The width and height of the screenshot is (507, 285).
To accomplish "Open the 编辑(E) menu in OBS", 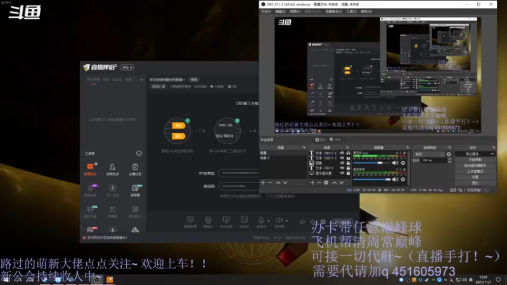I will click(x=280, y=11).
